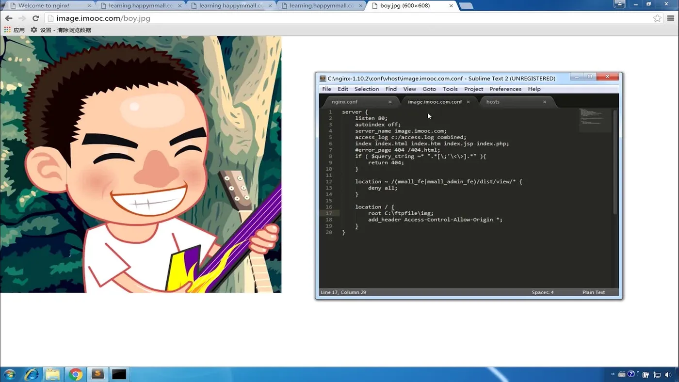Click the 'server_name image.imooc.com;' line
The image size is (679, 382).
click(x=401, y=131)
